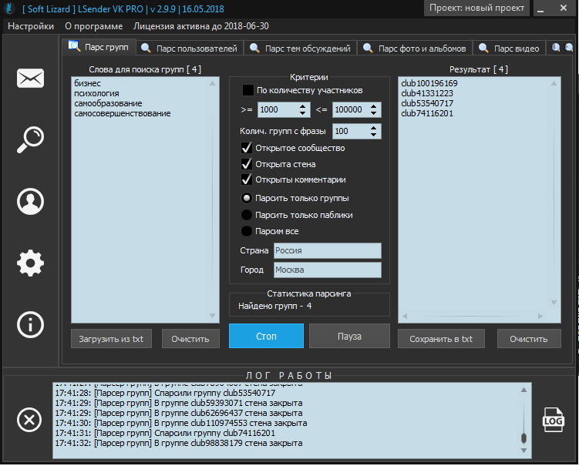
Task: Click result list horizontal scrollbar left arrow
Action: [x=405, y=316]
